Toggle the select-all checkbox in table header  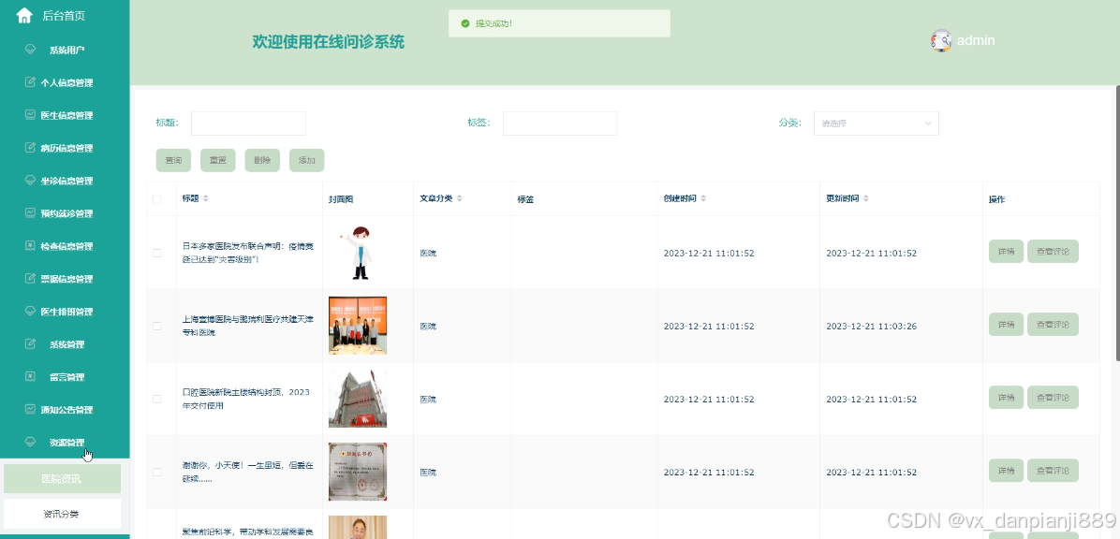157,199
